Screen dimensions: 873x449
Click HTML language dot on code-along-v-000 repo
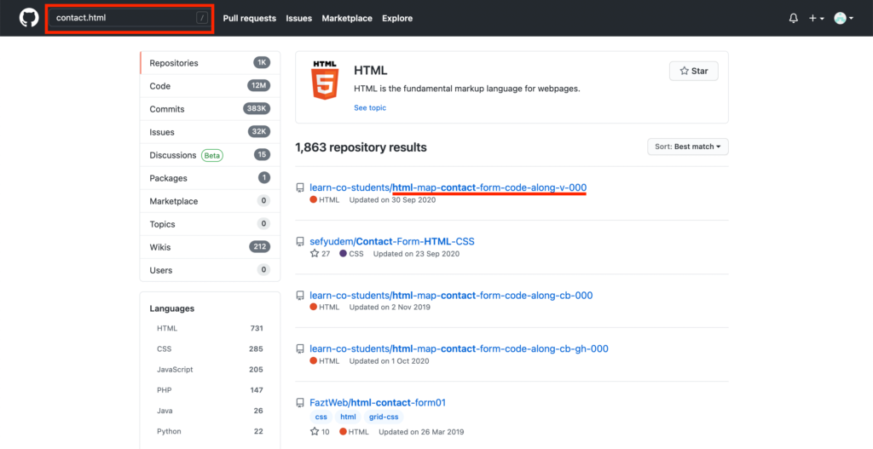[x=314, y=199]
